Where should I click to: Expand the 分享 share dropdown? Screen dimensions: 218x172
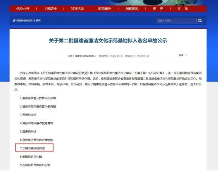click(183, 55)
